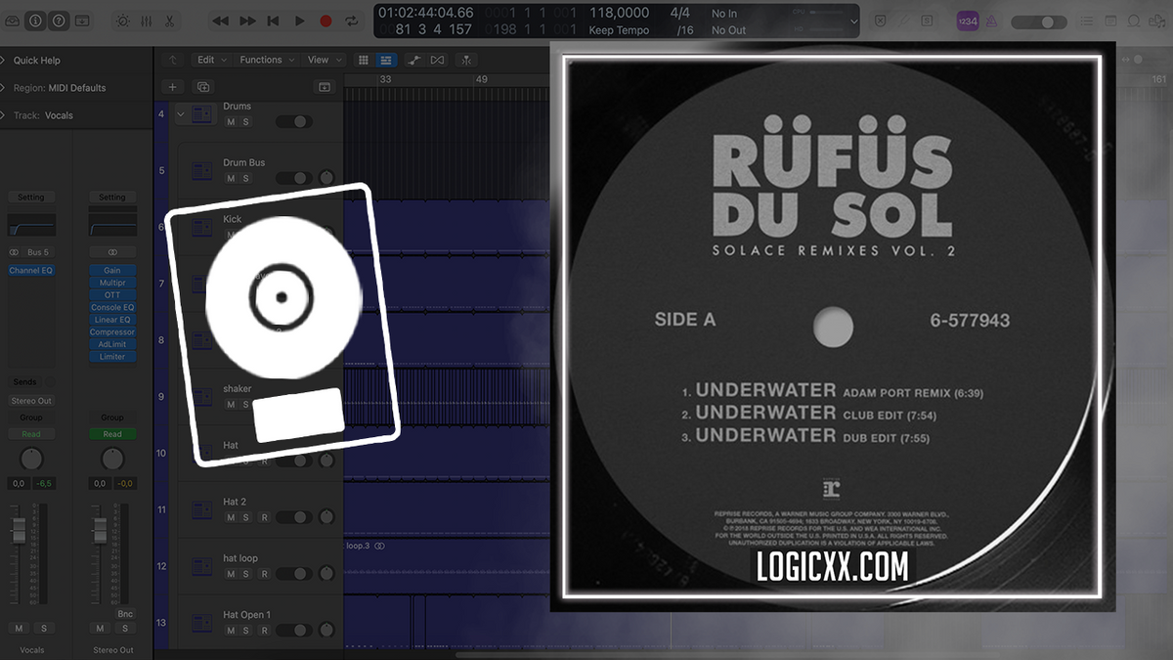Turn on the 1234 count-in icon

click(968, 20)
